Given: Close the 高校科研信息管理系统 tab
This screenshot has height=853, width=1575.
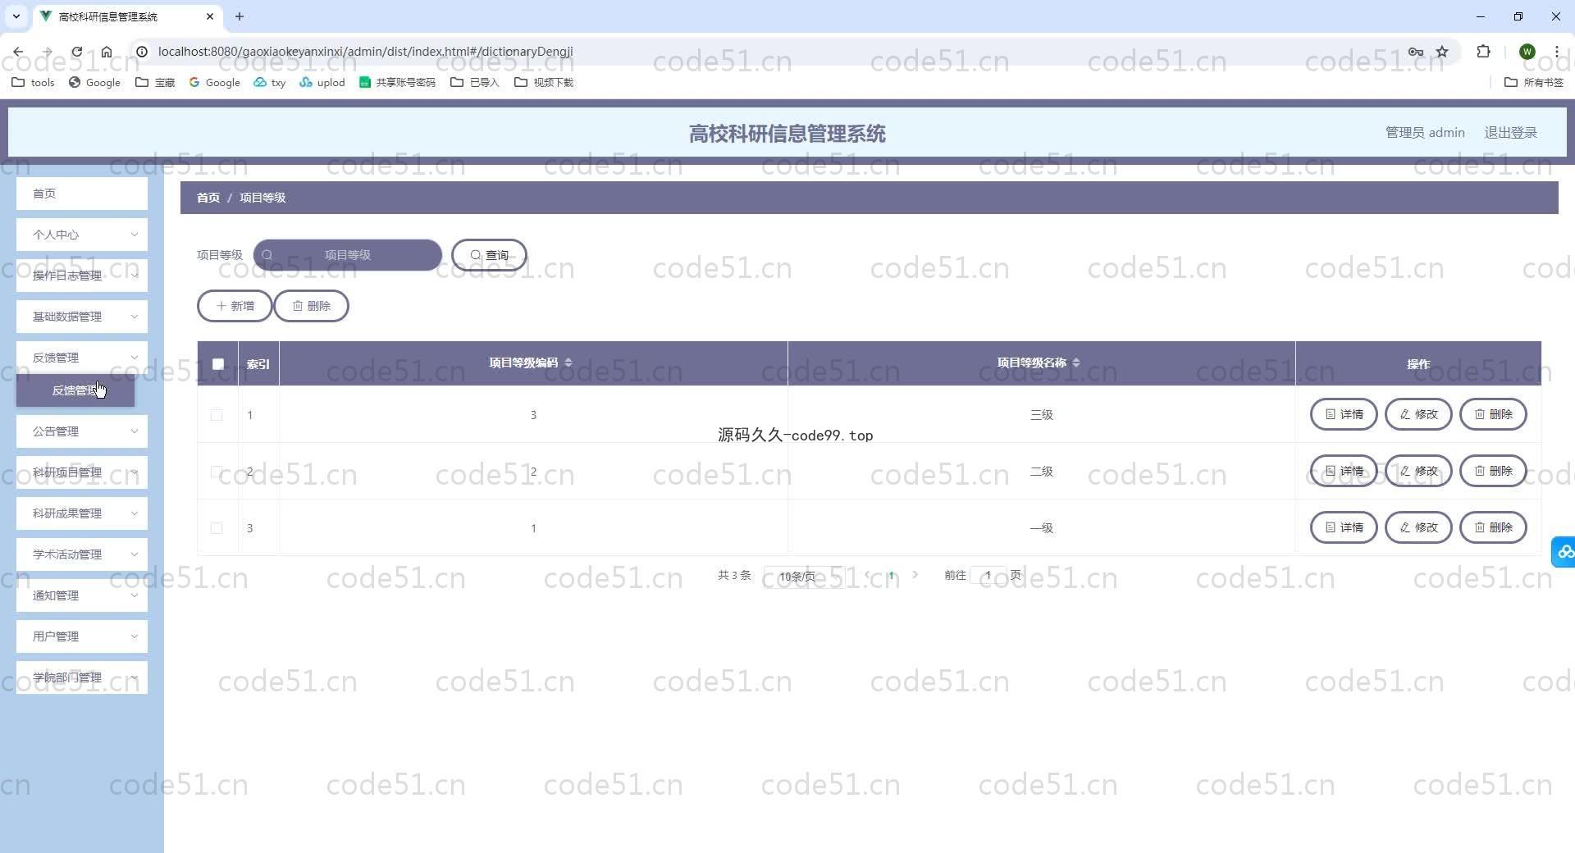Looking at the screenshot, I should pyautogui.click(x=210, y=16).
